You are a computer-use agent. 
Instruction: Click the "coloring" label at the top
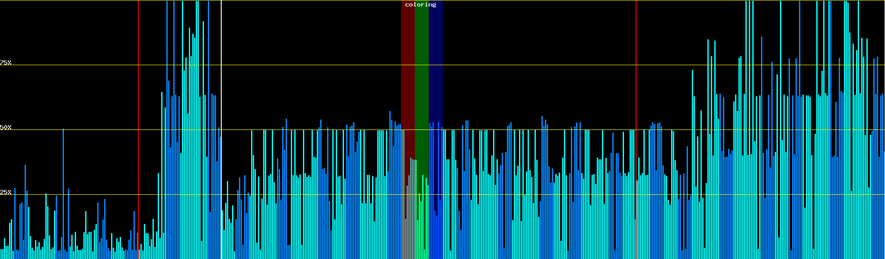tap(420, 5)
